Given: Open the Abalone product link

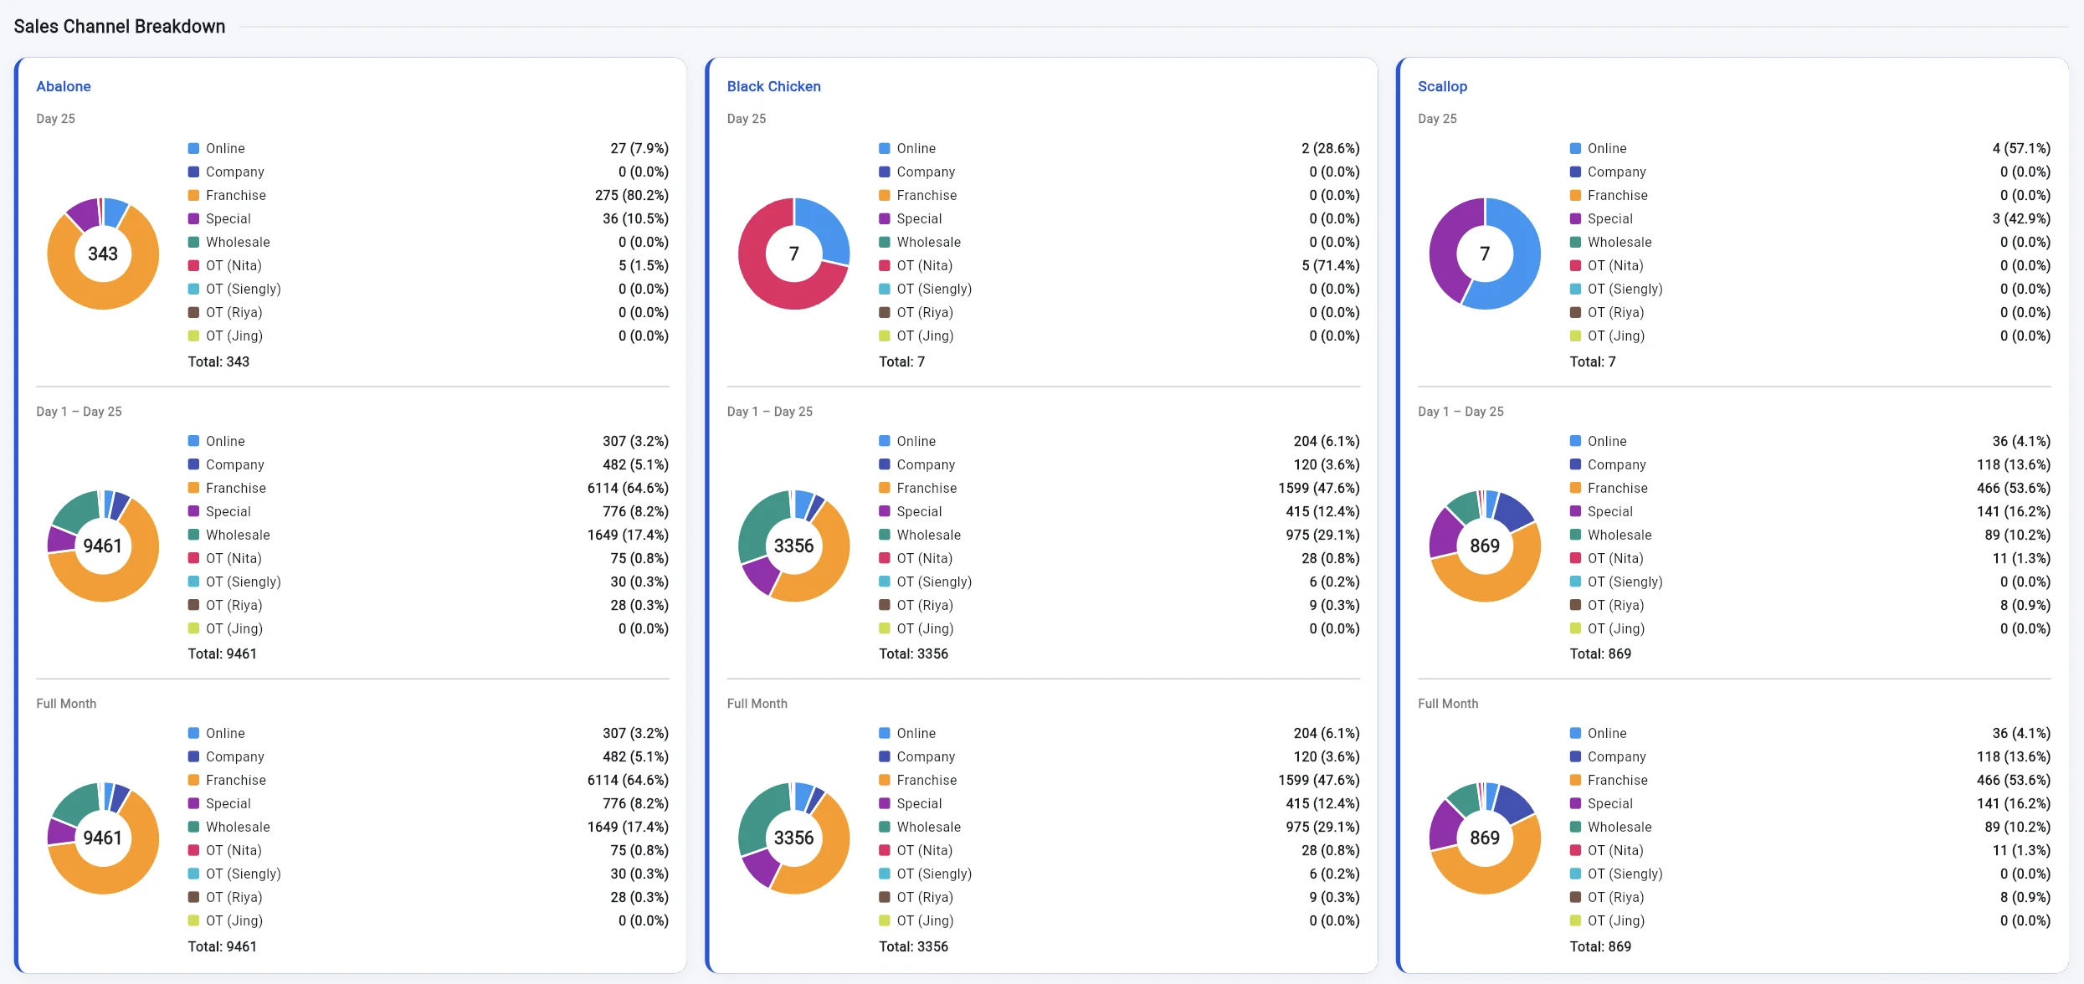Looking at the screenshot, I should pos(64,86).
